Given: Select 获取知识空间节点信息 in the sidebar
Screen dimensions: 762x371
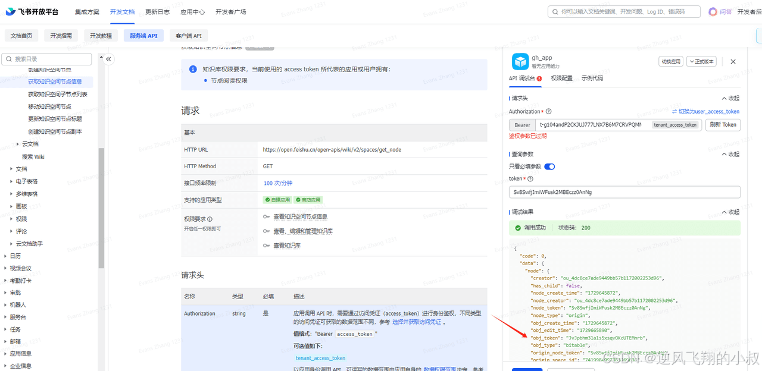Looking at the screenshot, I should [55, 81].
